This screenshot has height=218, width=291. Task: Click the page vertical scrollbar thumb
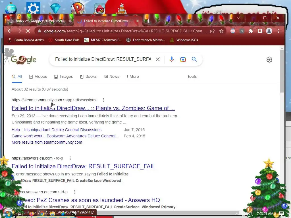282,71
